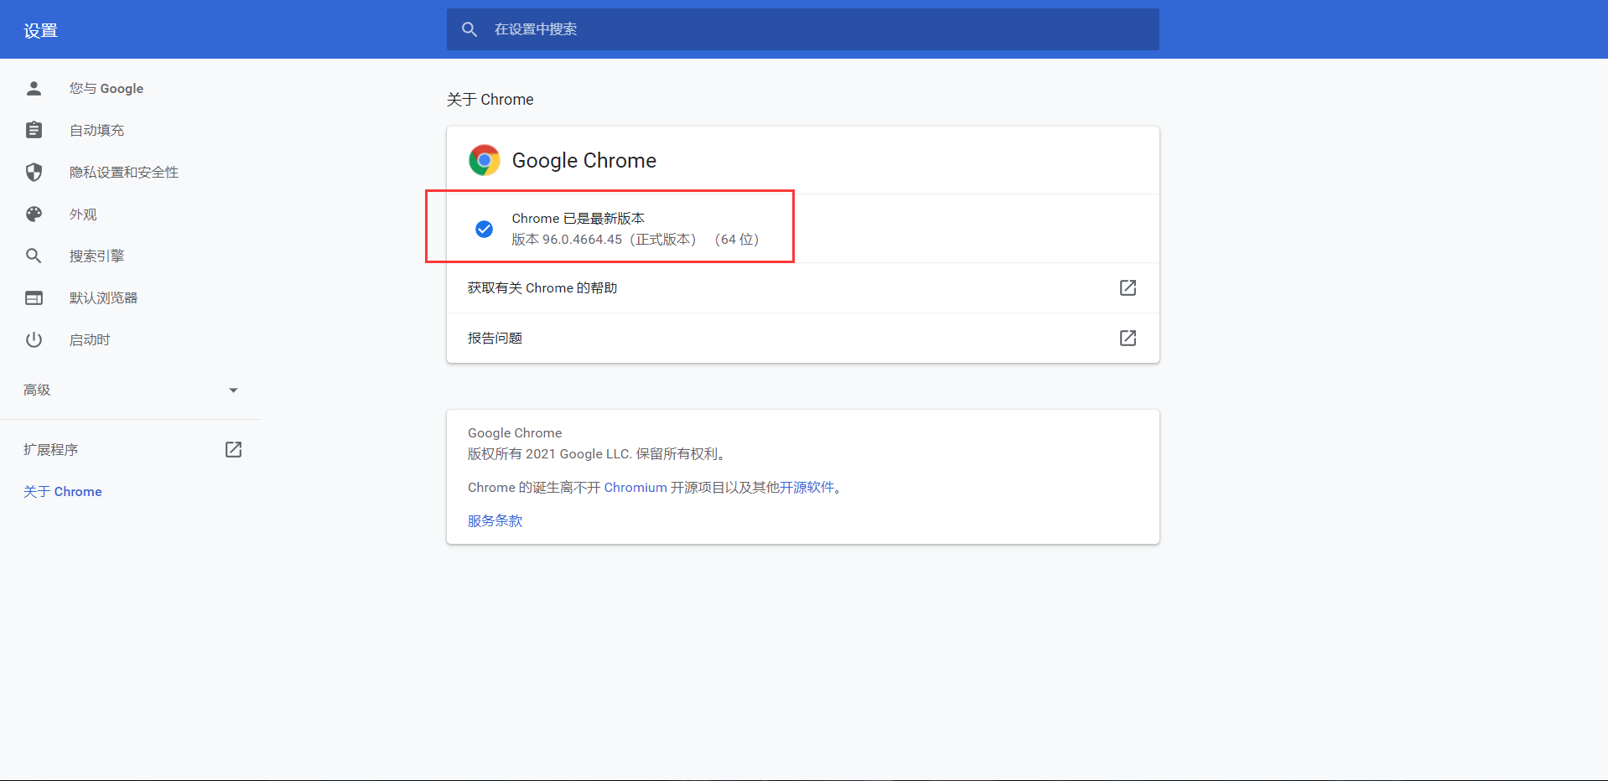1608x781 pixels.
Task: Click the open-in-new icon for 报告问题
Action: pyautogui.click(x=1128, y=338)
